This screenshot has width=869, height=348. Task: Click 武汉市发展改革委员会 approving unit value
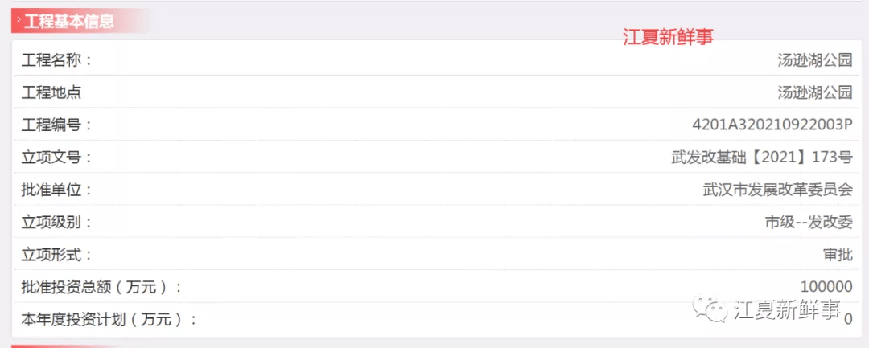[x=777, y=190]
